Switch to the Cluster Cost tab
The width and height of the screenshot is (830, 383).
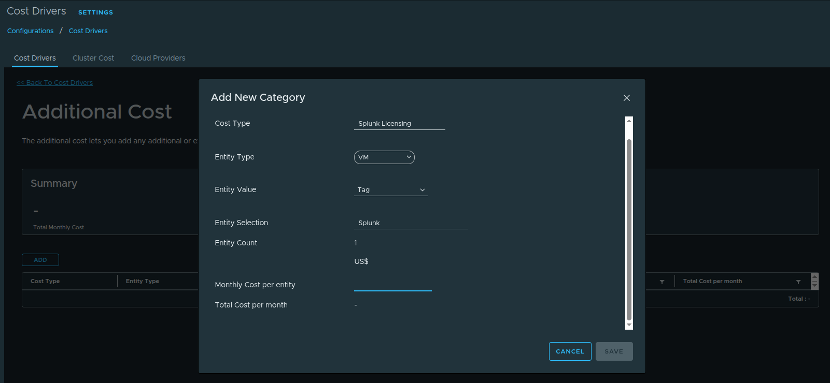pos(93,58)
